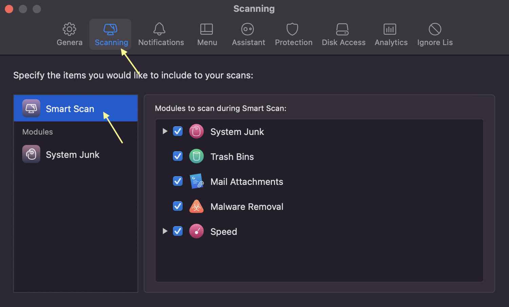The image size is (509, 307).
Task: Click the Mail Attachments row label
Action: (247, 182)
